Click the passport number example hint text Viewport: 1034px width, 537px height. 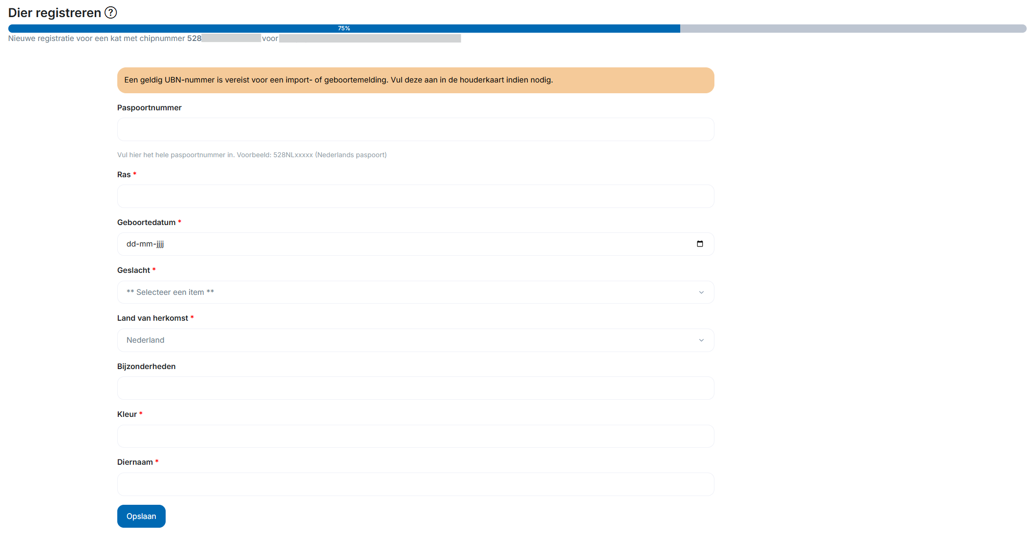tap(252, 155)
